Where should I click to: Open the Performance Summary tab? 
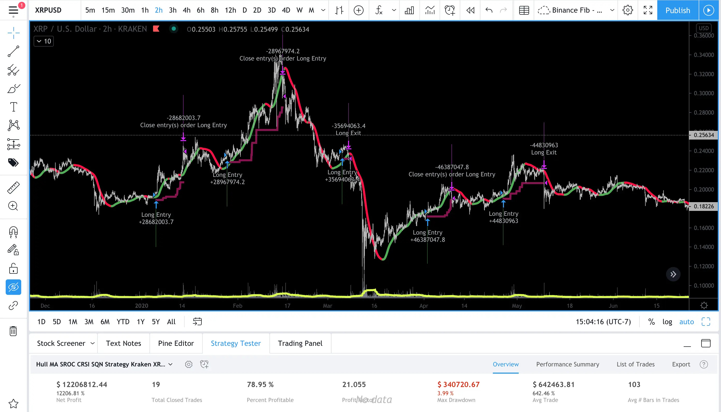pos(568,364)
